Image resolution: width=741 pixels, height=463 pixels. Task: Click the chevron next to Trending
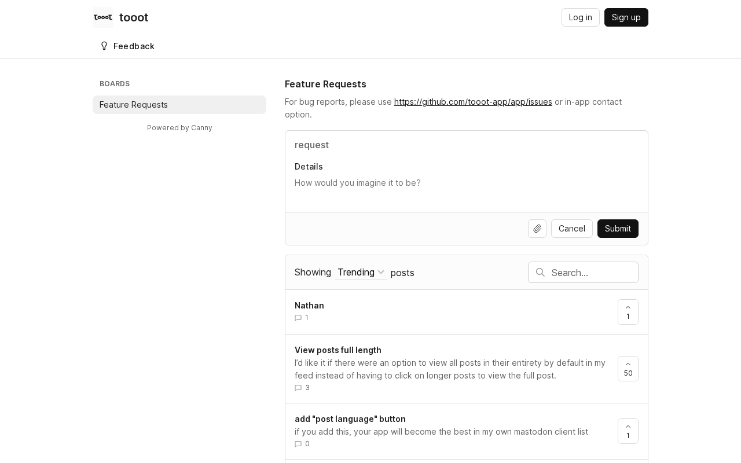point(381,272)
